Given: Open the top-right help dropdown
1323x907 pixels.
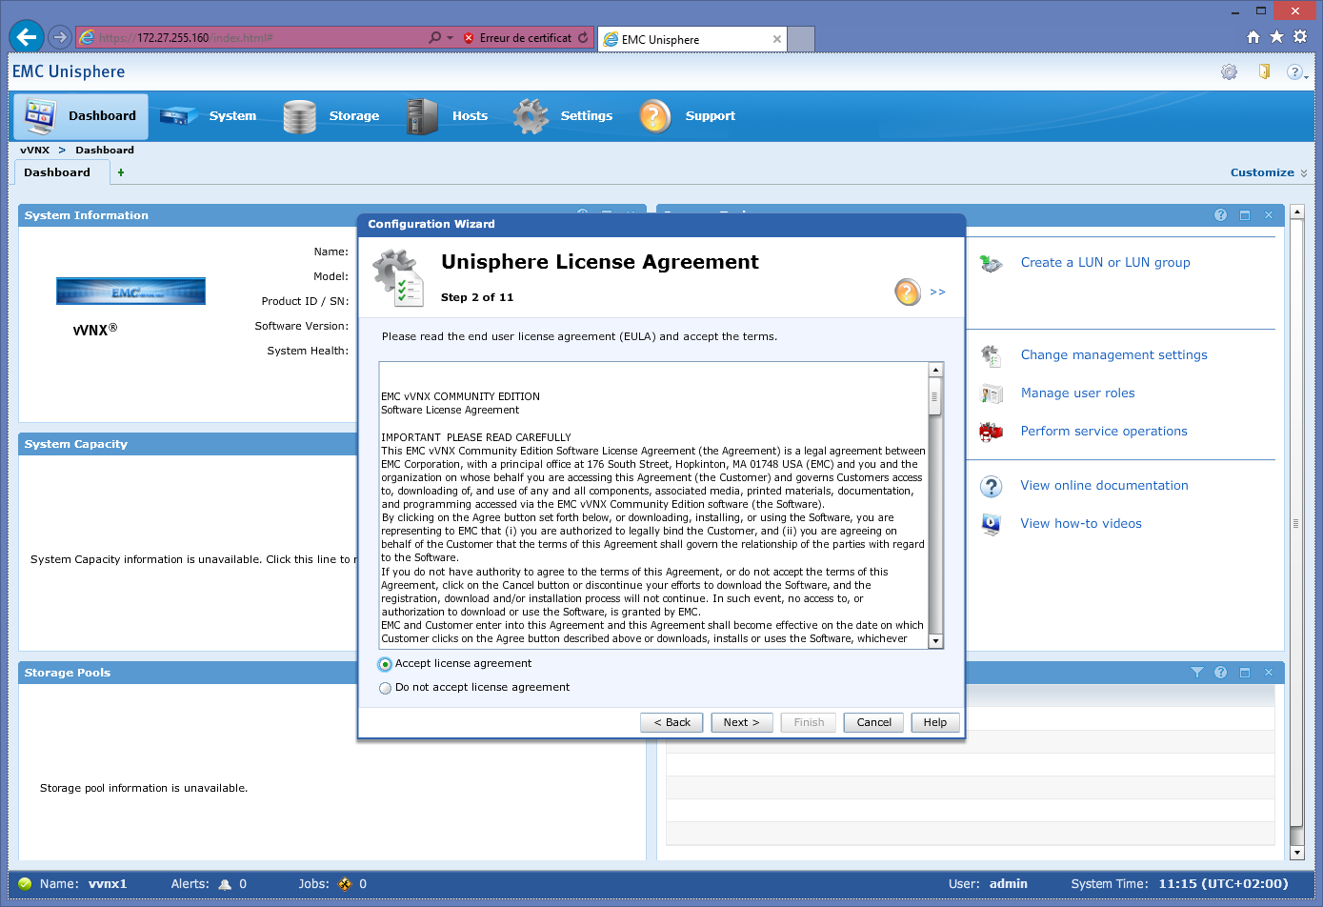Looking at the screenshot, I should (x=1296, y=72).
